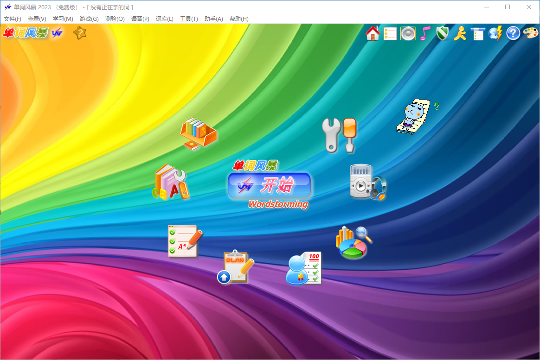Maximize the 单词风暴 window

(x=508, y=7)
